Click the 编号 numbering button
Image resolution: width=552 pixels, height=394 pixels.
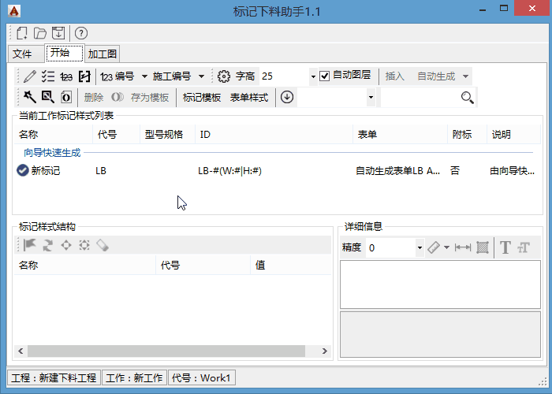(117, 76)
